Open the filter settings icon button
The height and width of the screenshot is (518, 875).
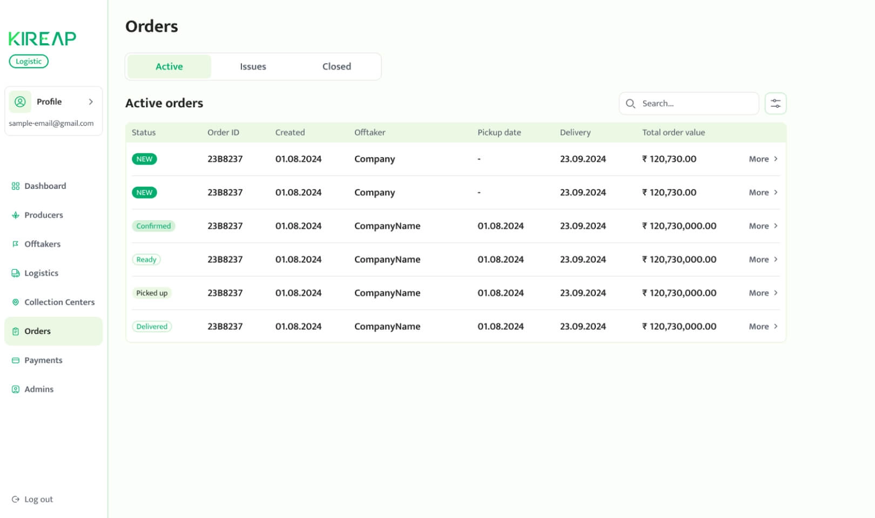click(x=775, y=104)
